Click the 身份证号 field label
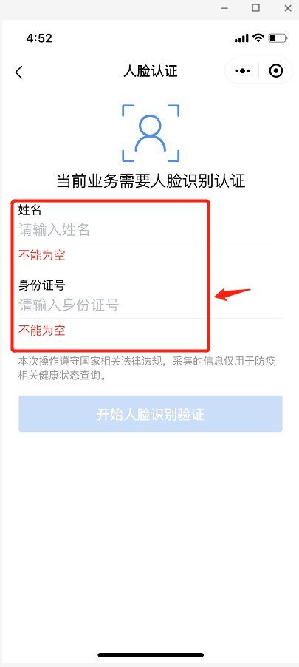Image resolution: width=299 pixels, height=667 pixels. click(41, 285)
